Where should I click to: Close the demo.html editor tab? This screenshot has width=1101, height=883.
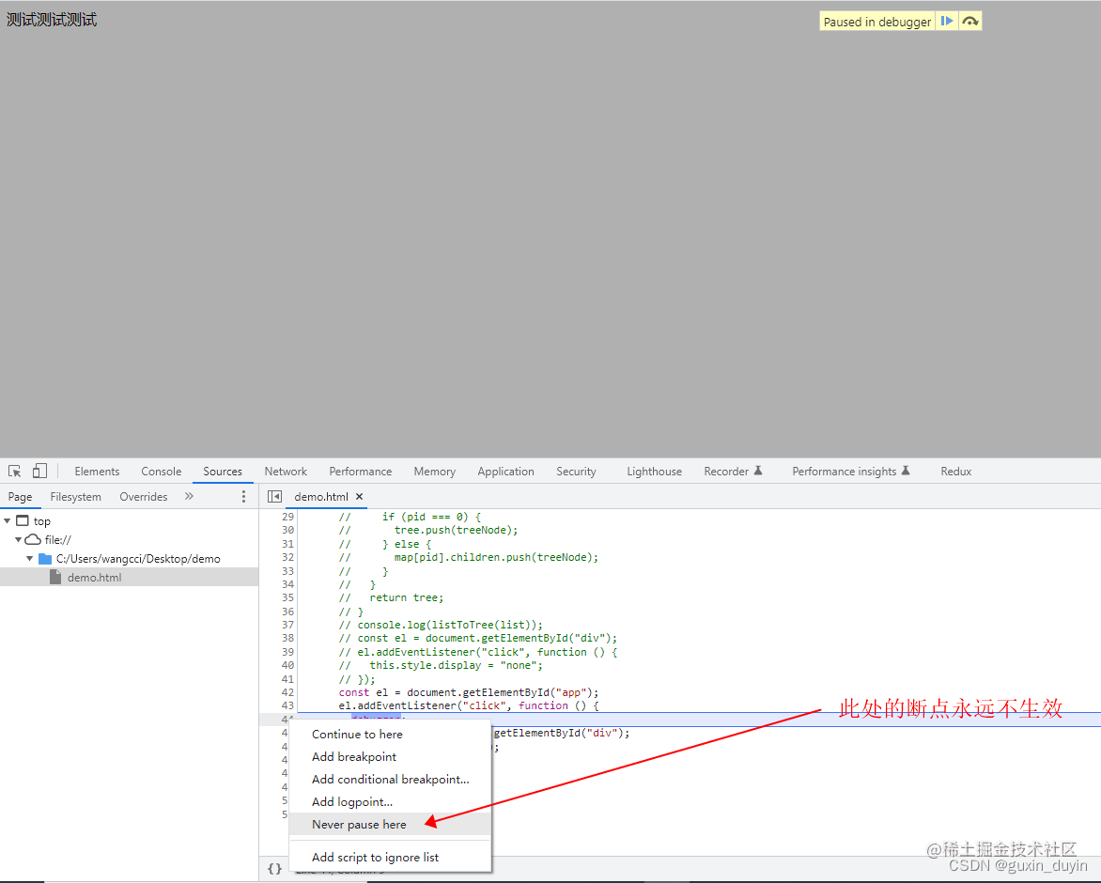tap(360, 496)
